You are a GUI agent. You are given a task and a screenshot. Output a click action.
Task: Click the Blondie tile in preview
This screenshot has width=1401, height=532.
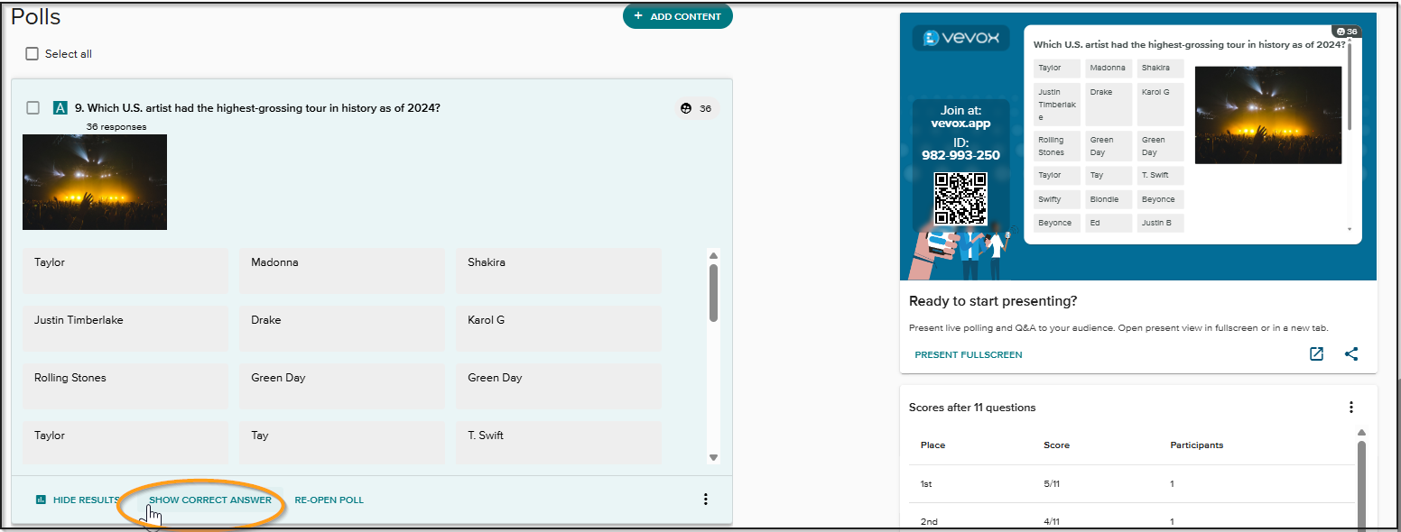[x=1109, y=199]
